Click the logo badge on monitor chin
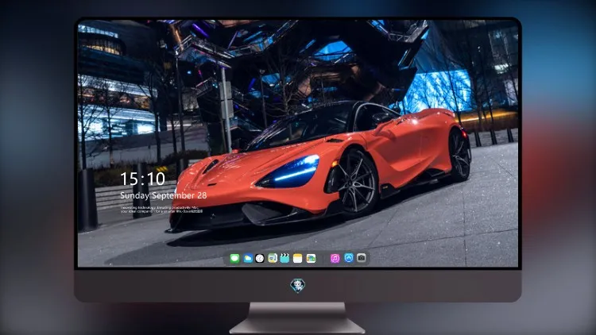Viewport: 596px width, 335px height. coord(298,286)
